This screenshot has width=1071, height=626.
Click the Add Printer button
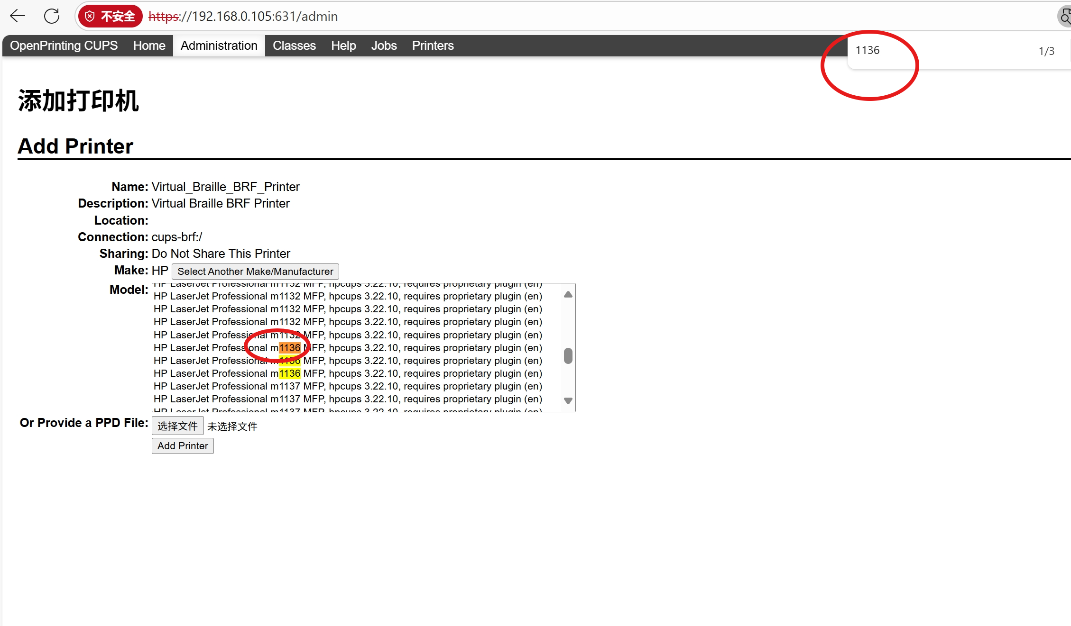[183, 446]
